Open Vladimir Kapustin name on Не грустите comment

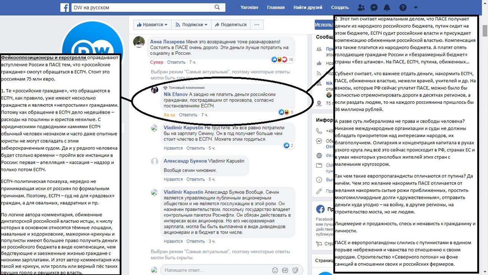click(183, 128)
